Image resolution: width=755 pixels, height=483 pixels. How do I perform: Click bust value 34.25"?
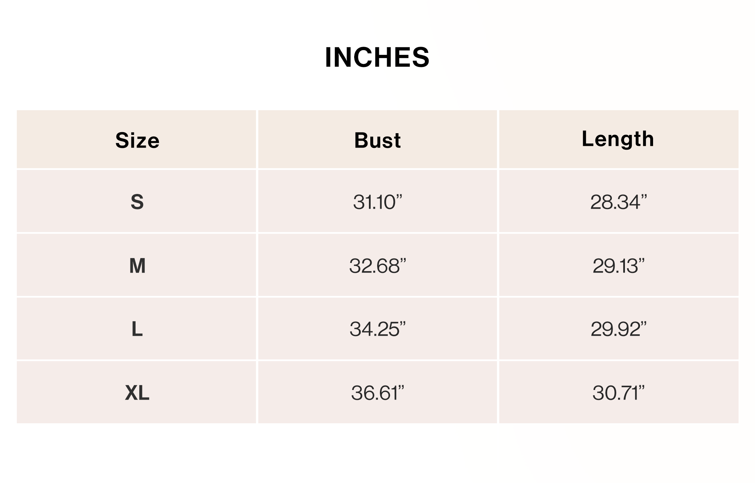tap(377, 329)
